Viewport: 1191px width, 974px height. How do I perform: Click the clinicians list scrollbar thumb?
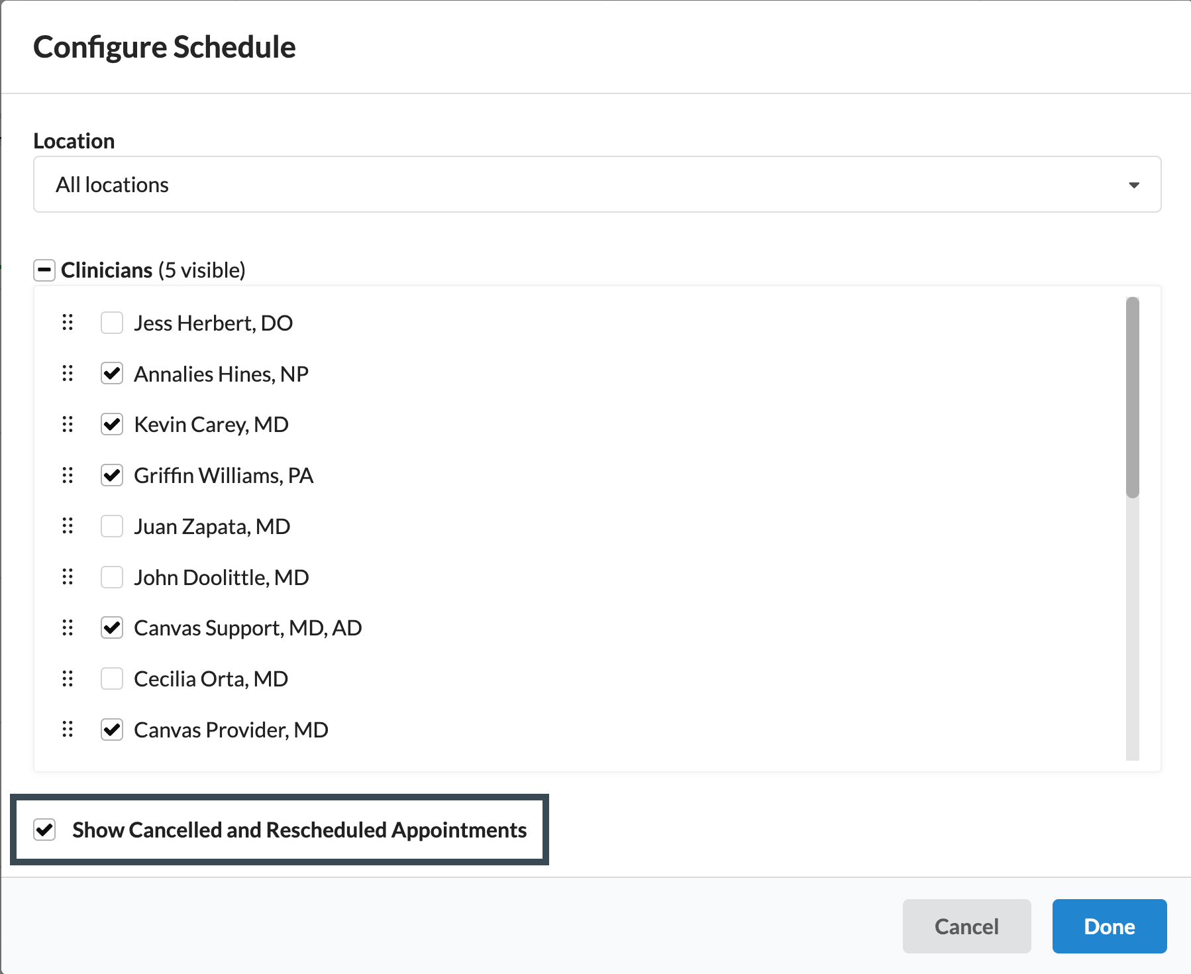point(1132,398)
